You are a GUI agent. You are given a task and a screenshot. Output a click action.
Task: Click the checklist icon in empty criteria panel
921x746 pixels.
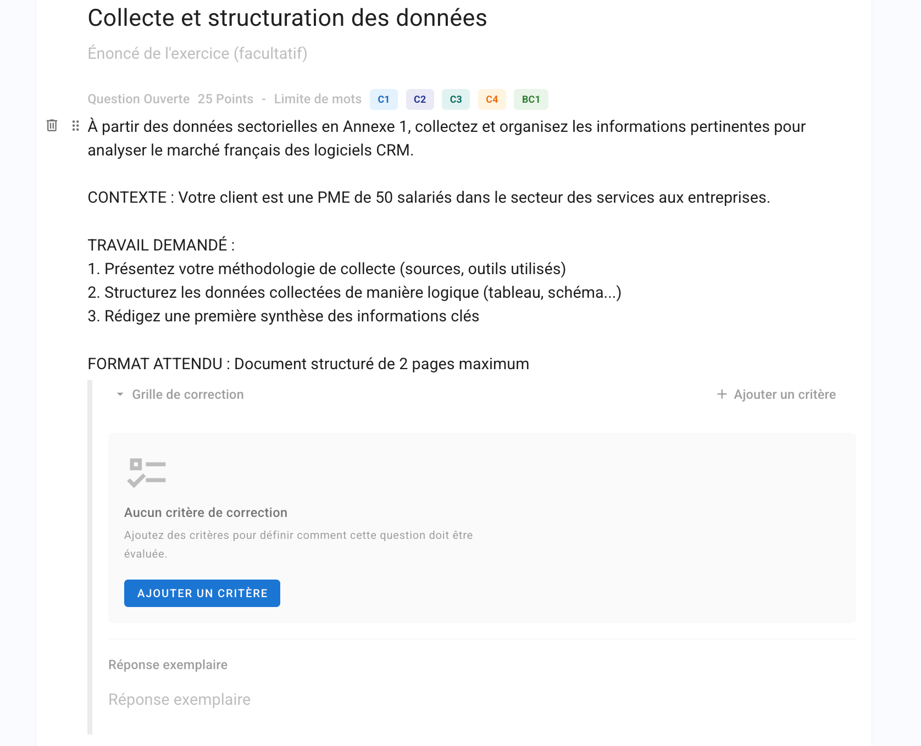pyautogui.click(x=146, y=473)
